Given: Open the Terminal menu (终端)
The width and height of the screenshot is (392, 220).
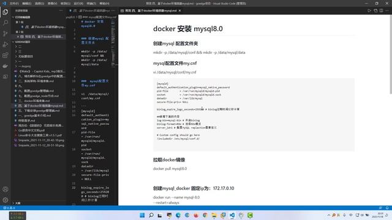Looking at the screenshot, I should point(91,4).
